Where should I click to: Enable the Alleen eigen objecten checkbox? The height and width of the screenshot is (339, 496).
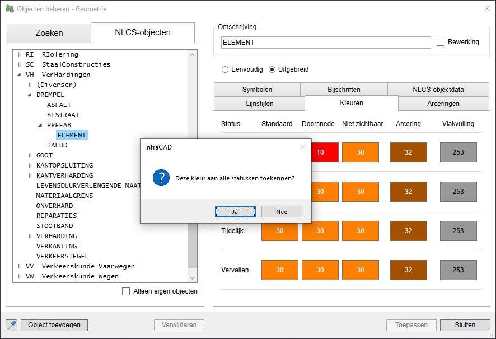tap(126, 291)
